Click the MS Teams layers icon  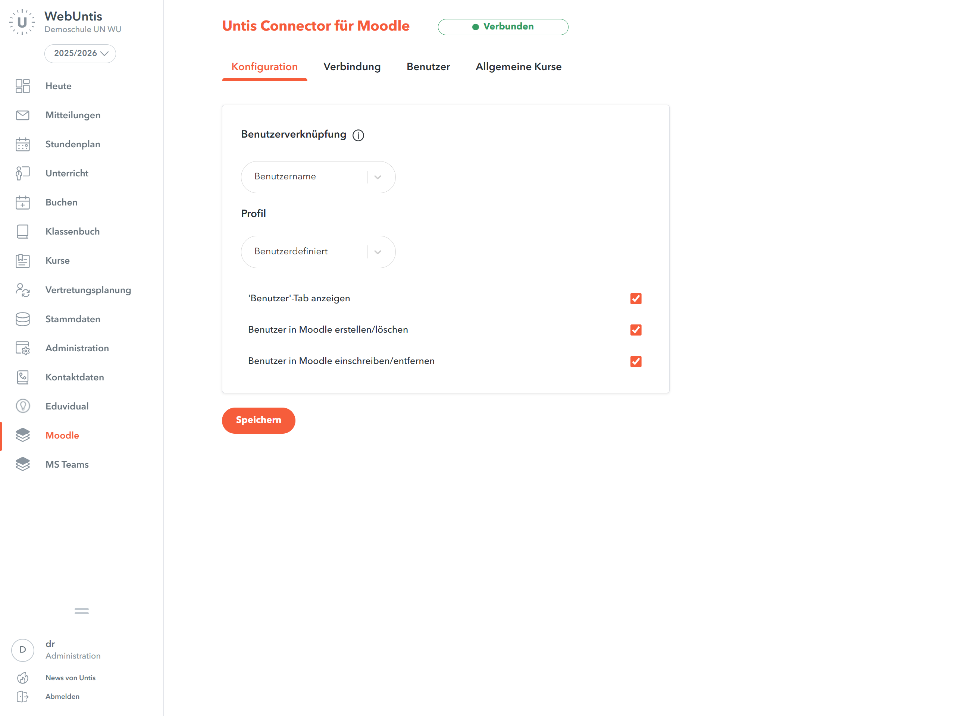[x=22, y=464]
